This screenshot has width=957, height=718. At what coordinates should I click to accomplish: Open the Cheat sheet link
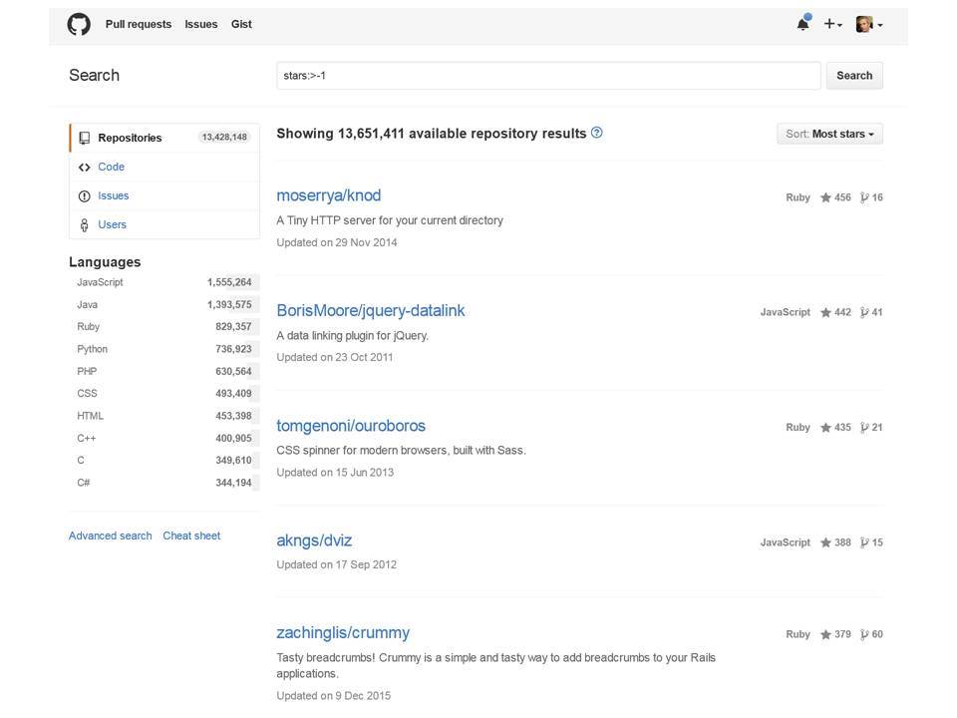[x=191, y=536]
